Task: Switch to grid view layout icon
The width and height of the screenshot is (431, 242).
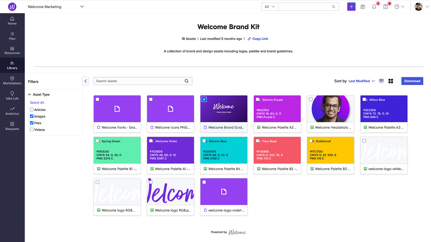Action: [x=391, y=81]
